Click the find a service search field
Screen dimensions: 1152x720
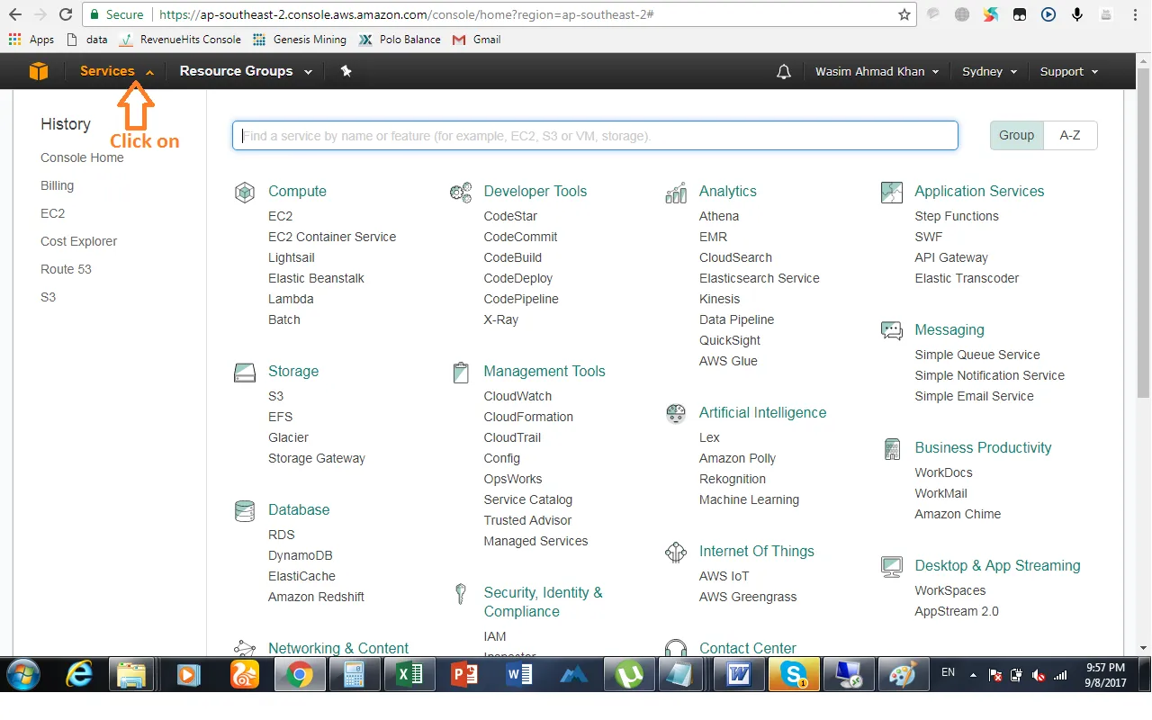pos(595,136)
